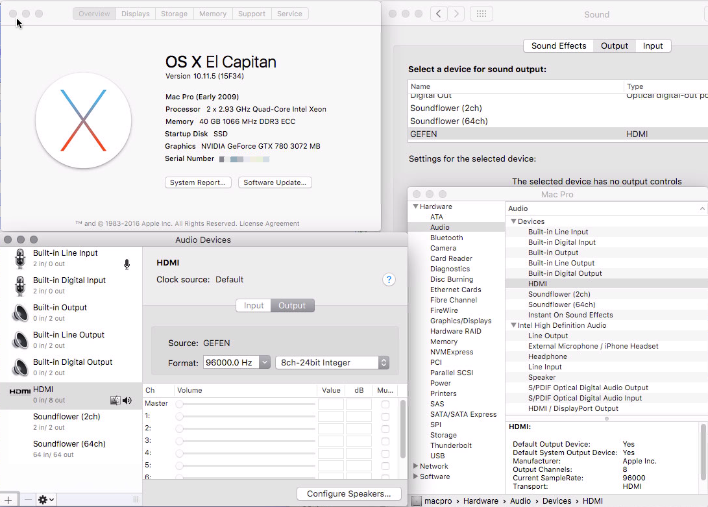The width and height of the screenshot is (708, 507).
Task: Click the default input microphone badge
Action: point(127,264)
